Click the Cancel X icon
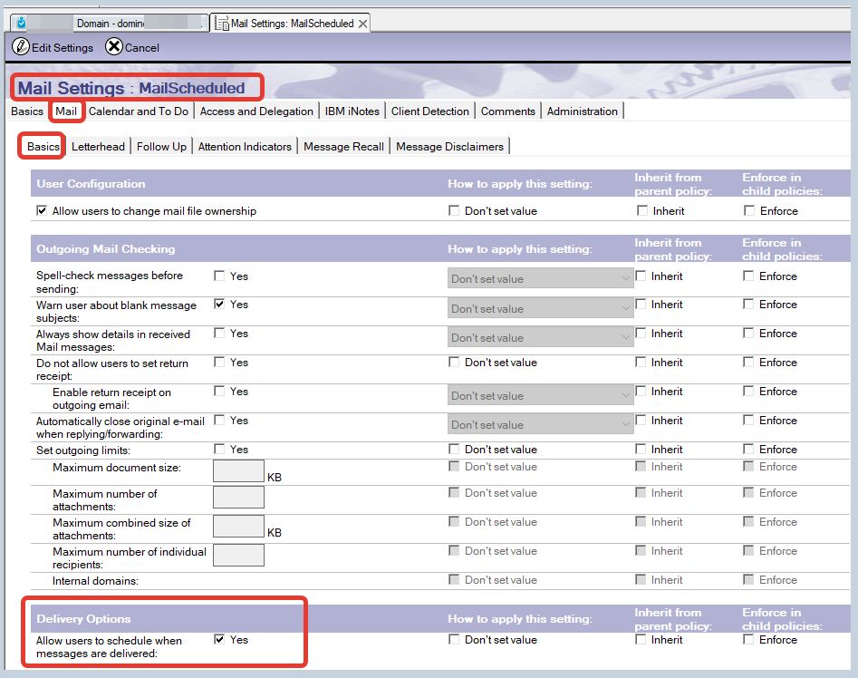This screenshot has width=858, height=678. pyautogui.click(x=114, y=47)
